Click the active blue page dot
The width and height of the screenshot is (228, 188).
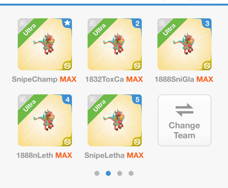[108, 173]
